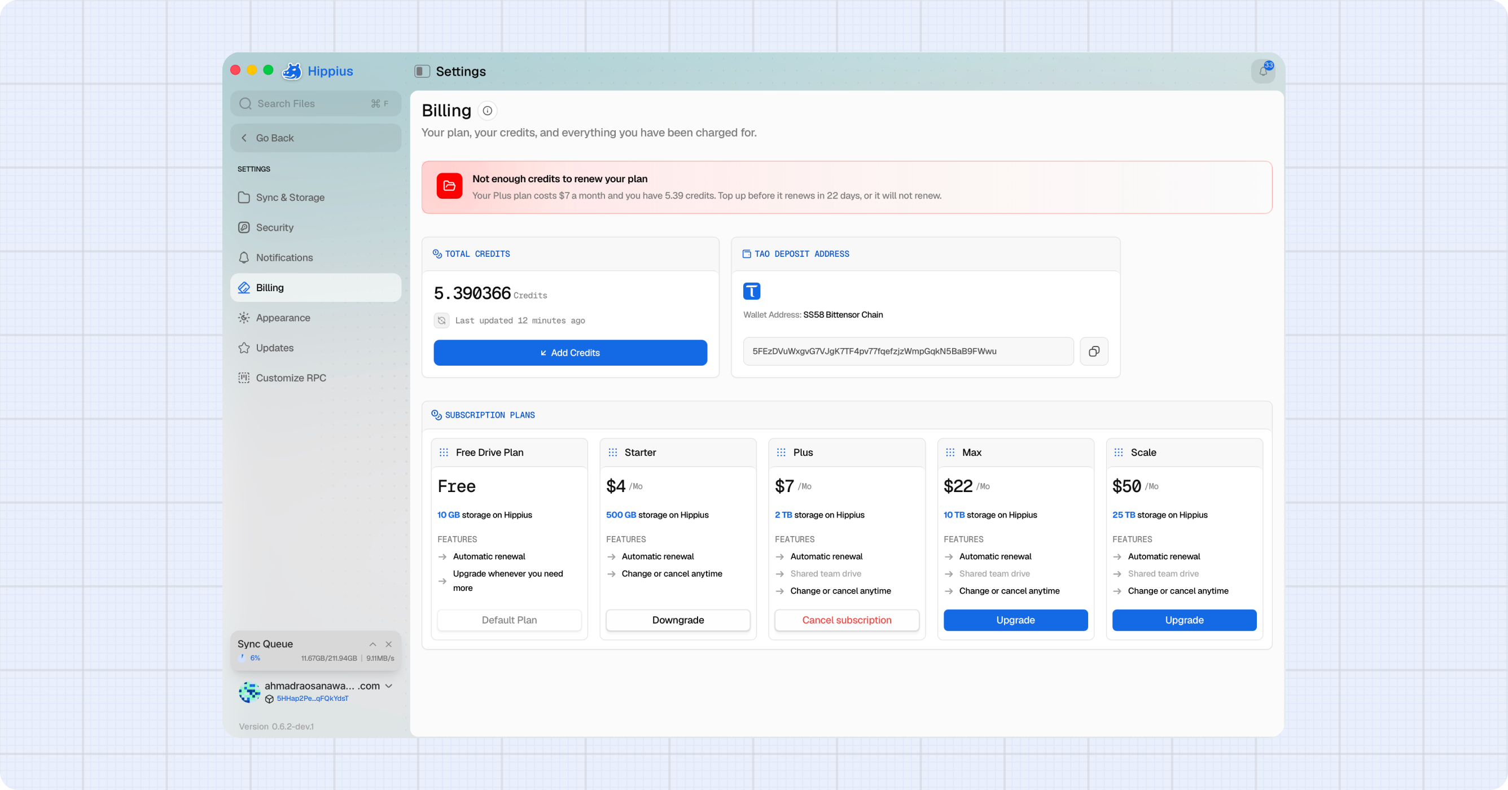Image resolution: width=1508 pixels, height=790 pixels.
Task: Open the Customize RPC settings
Action: click(x=315, y=378)
